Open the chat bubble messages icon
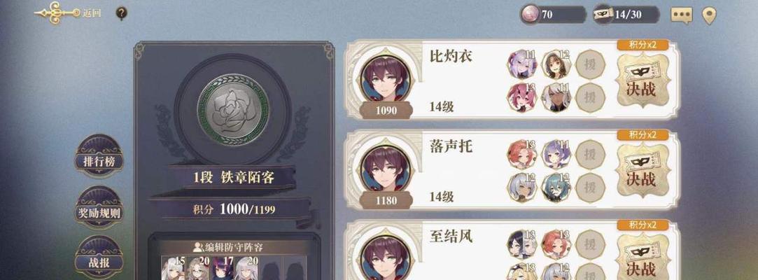The image size is (758, 280). coord(682,15)
